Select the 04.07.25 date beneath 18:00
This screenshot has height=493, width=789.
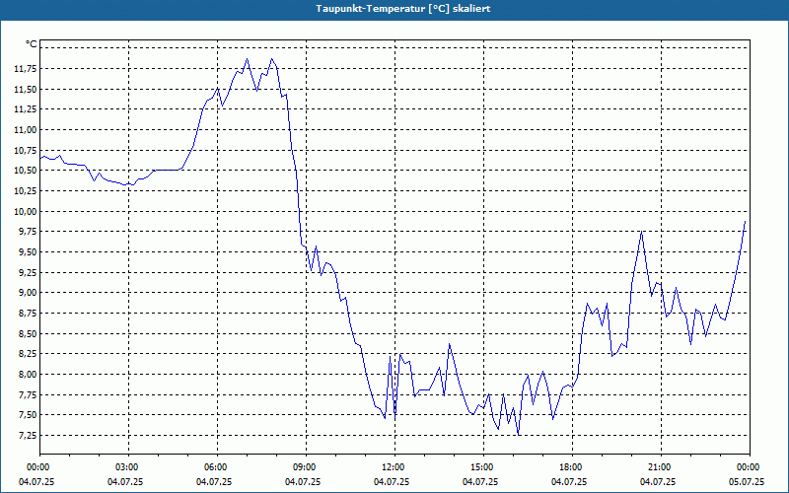[569, 482]
